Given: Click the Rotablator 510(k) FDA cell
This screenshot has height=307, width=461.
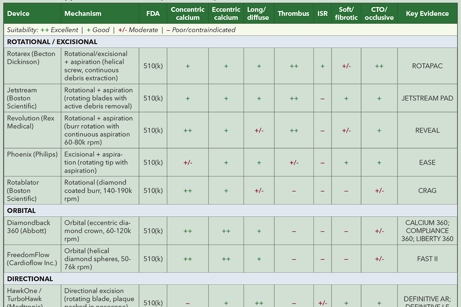Looking at the screenshot, I should click(x=153, y=190).
